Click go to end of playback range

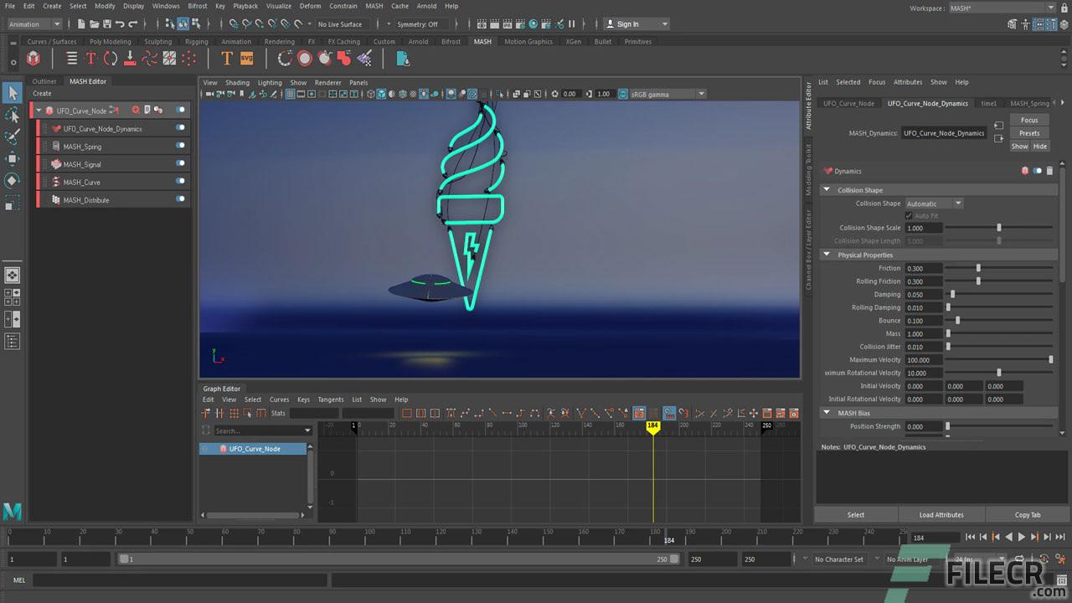pyautogui.click(x=1060, y=537)
